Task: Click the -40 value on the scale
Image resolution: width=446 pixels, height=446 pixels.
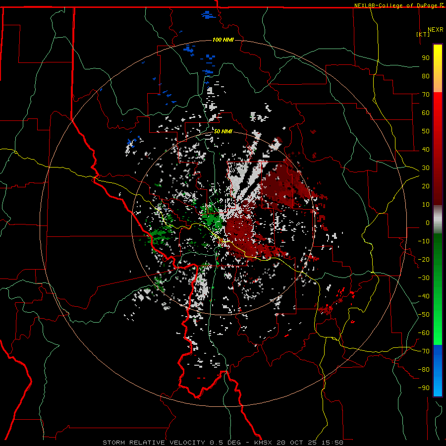Action: pos(424,296)
